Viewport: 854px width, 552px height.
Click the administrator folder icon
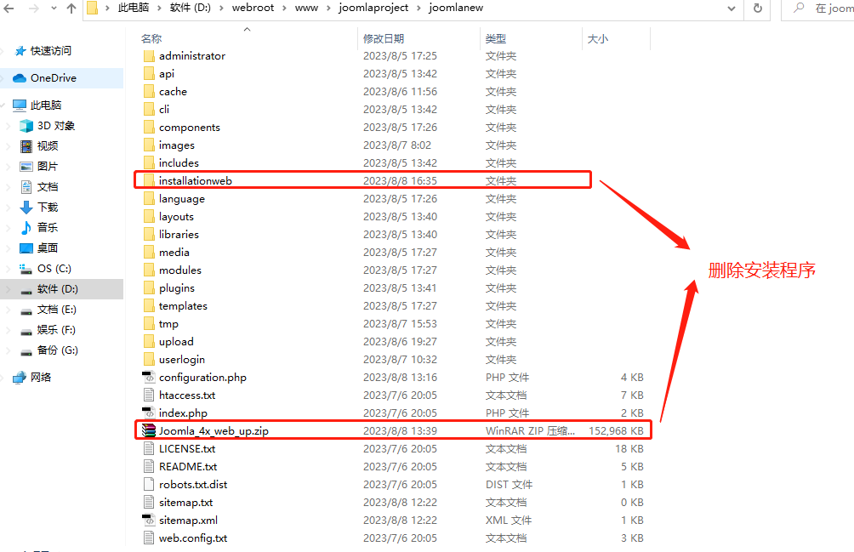[x=149, y=55]
